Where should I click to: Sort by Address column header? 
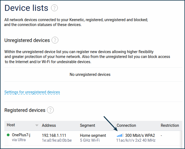point(49,125)
